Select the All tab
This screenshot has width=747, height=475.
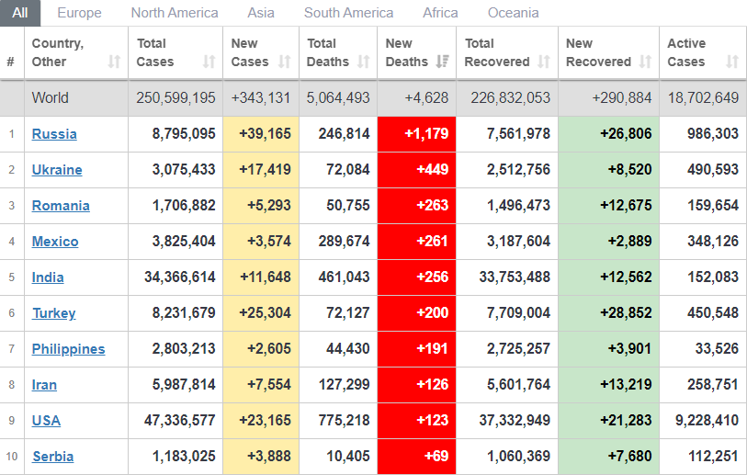tap(20, 13)
